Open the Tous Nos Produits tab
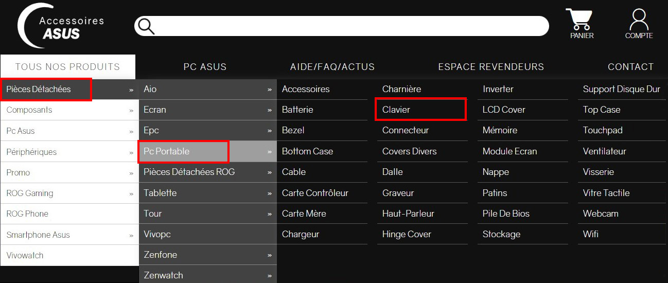 pos(67,67)
